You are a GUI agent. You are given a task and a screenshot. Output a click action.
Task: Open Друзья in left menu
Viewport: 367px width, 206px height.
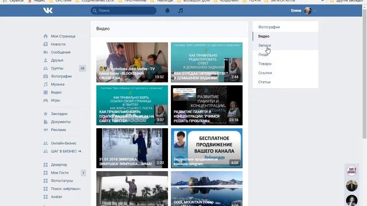point(57,60)
